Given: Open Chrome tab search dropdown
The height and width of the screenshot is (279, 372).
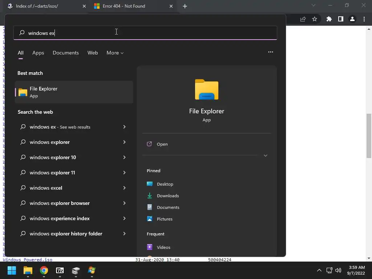Looking at the screenshot, I should [314, 5].
